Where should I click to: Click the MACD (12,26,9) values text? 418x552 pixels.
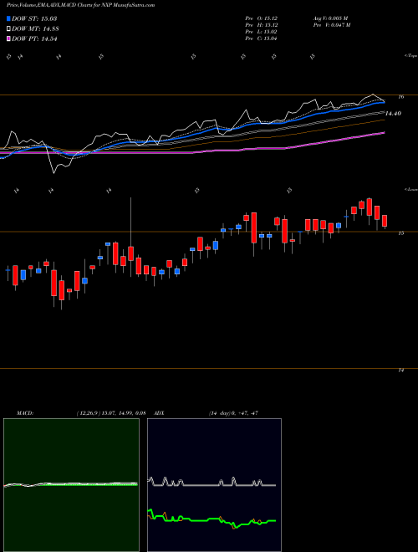(x=111, y=413)
